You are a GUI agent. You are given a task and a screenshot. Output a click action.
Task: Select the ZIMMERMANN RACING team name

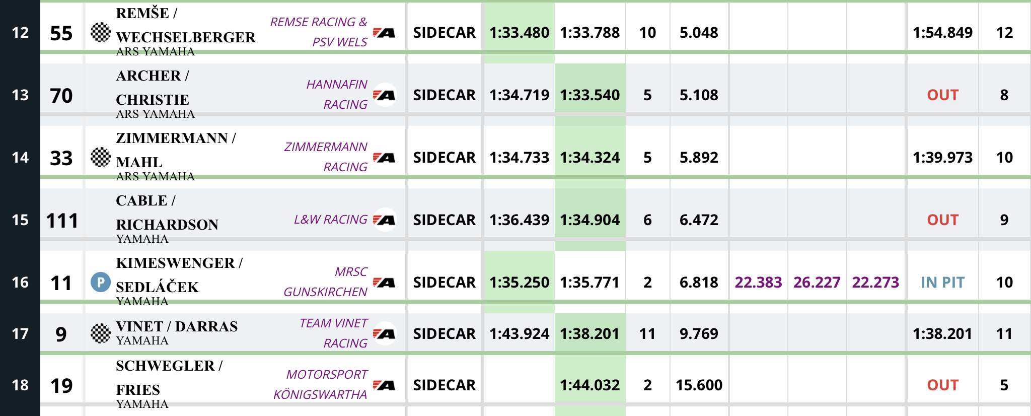point(325,157)
